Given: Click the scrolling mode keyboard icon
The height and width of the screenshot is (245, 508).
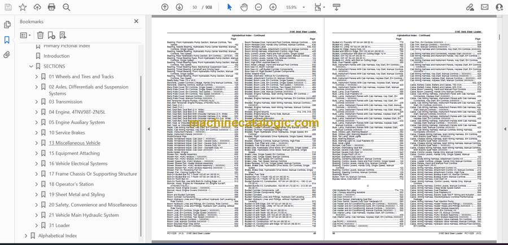Looking at the screenshot, I should (336, 7).
